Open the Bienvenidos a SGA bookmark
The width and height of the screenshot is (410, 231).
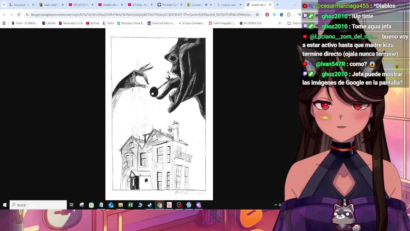click(x=71, y=23)
